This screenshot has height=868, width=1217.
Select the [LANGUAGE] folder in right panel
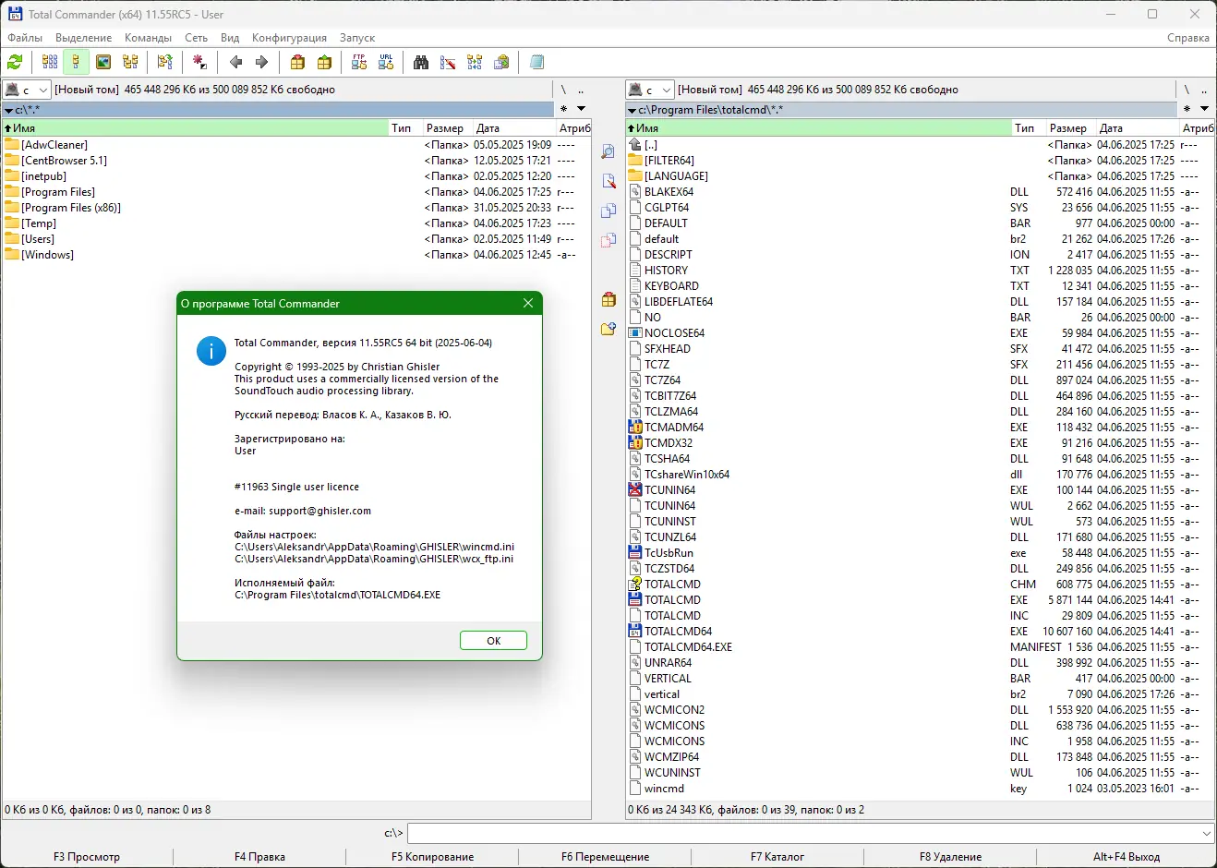[x=920, y=176]
